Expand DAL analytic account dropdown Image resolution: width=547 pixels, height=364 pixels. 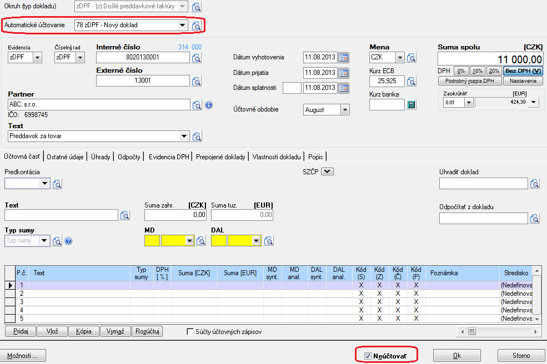coord(256,241)
